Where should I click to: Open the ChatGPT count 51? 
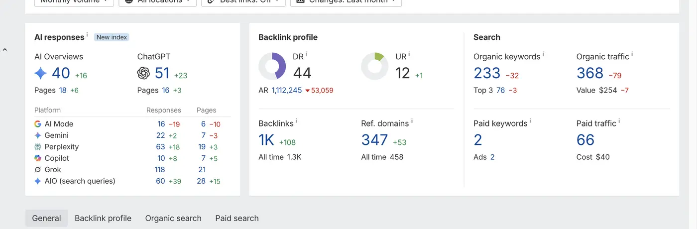coord(162,74)
